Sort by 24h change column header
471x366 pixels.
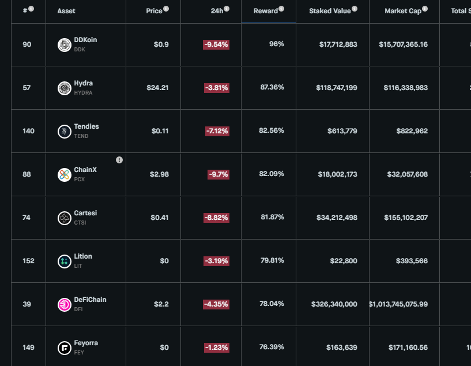217,11
